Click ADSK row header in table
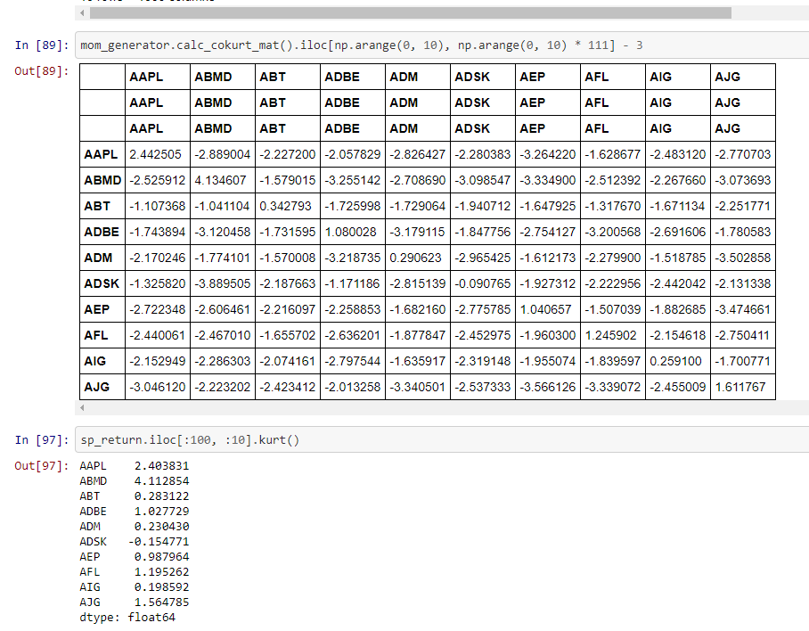Viewport: 809px width, 631px height. point(102,283)
